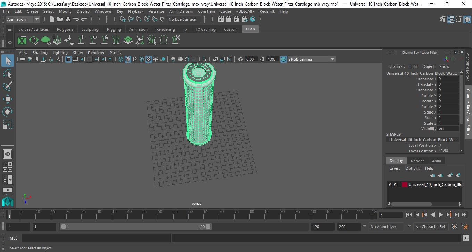
Task: Open the Anim Deform menu
Action: (181, 11)
